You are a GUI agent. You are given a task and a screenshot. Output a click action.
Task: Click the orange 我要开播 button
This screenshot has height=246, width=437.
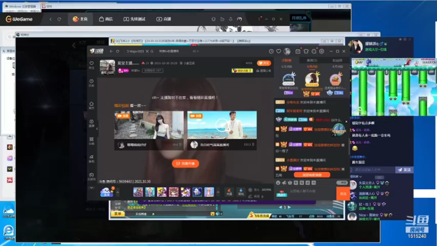(185, 163)
